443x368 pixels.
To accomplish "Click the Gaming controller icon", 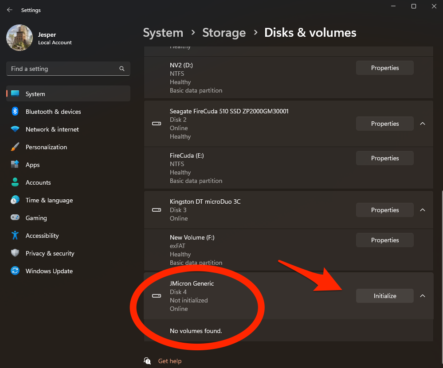I will tap(15, 217).
